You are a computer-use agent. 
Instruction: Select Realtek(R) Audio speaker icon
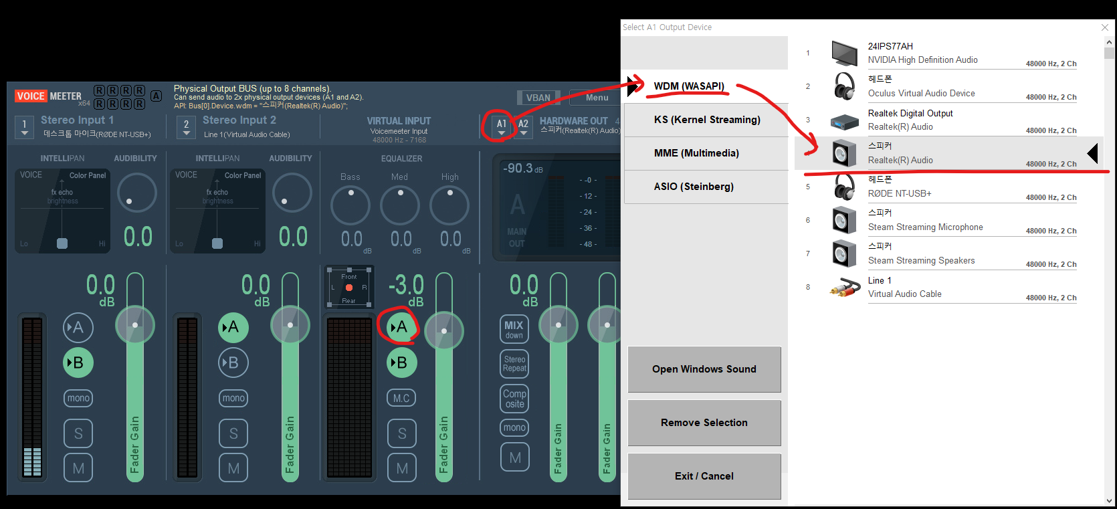(x=844, y=153)
